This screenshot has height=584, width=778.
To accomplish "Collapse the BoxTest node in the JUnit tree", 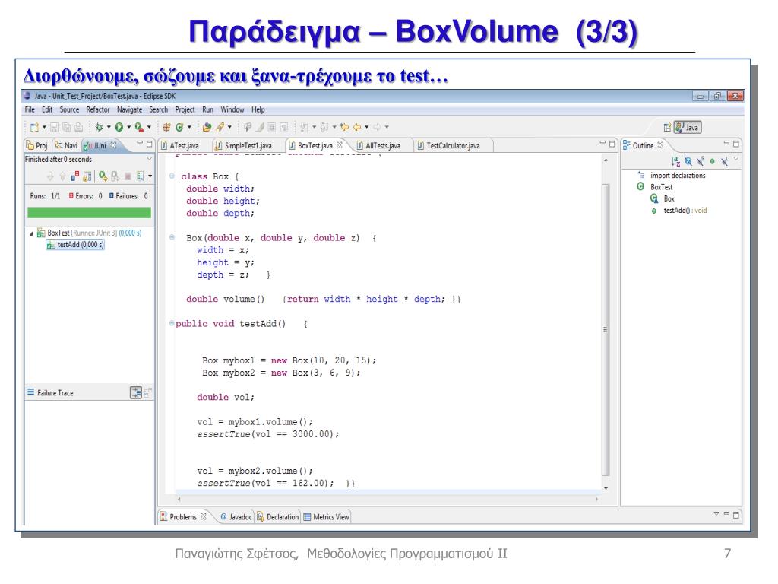I will pyautogui.click(x=32, y=233).
